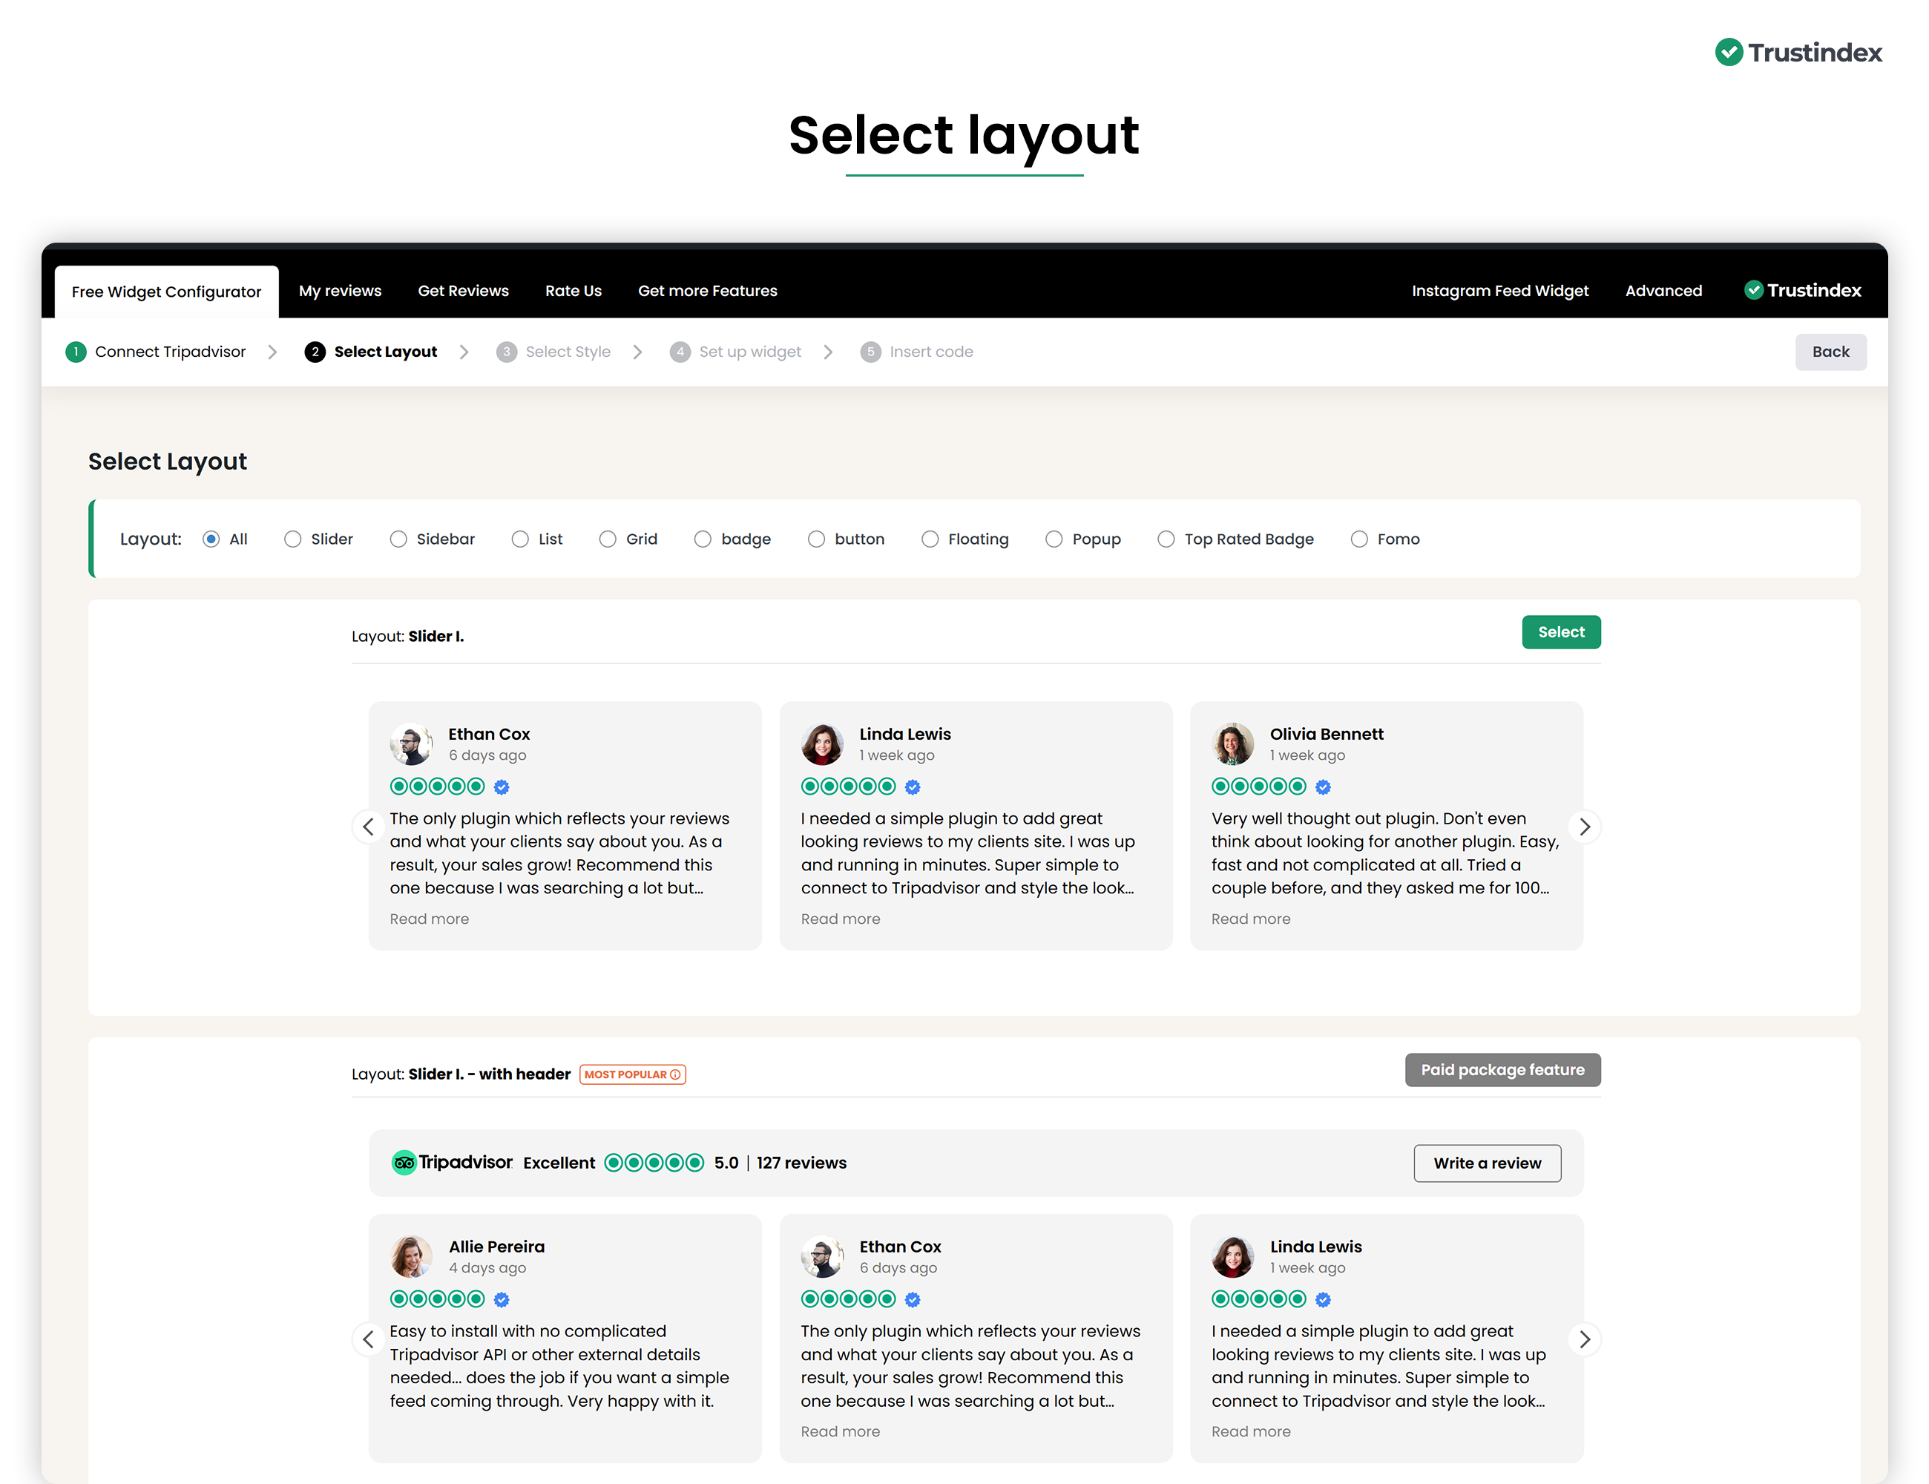Open the My reviews tab
The width and height of the screenshot is (1929, 1484).
coord(340,291)
